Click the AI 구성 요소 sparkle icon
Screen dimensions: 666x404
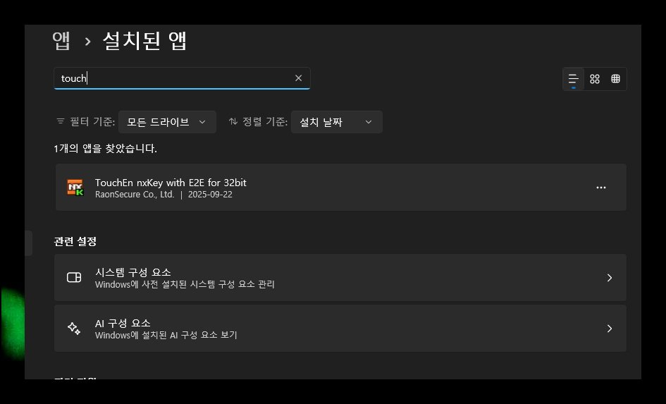pyautogui.click(x=74, y=329)
